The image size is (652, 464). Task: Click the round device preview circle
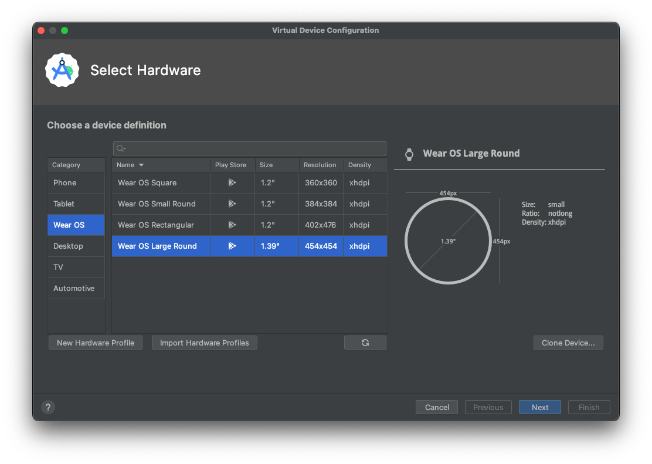pyautogui.click(x=448, y=241)
